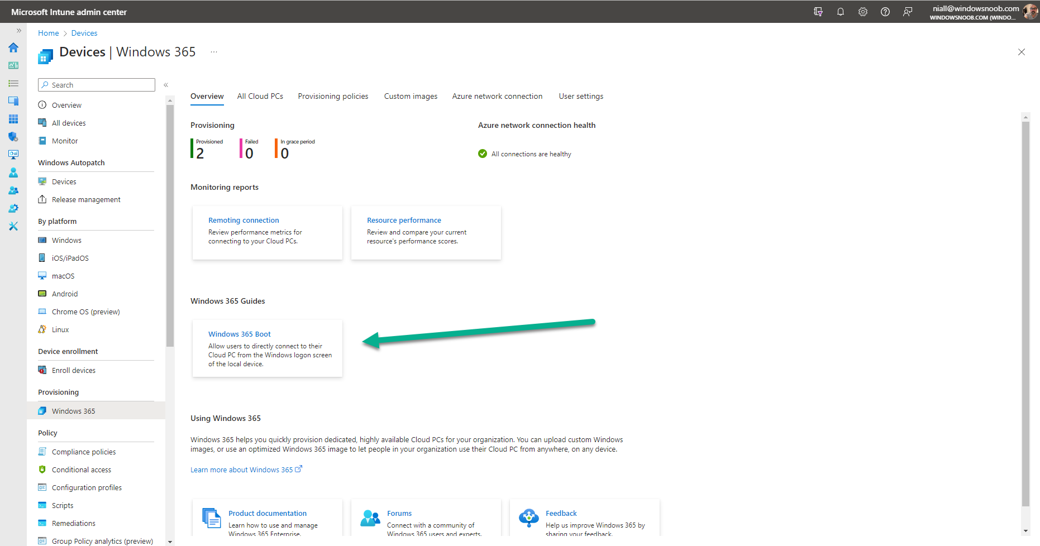This screenshot has height=546, width=1040.
Task: Open the Devices icon in left rail
Action: (x=13, y=101)
